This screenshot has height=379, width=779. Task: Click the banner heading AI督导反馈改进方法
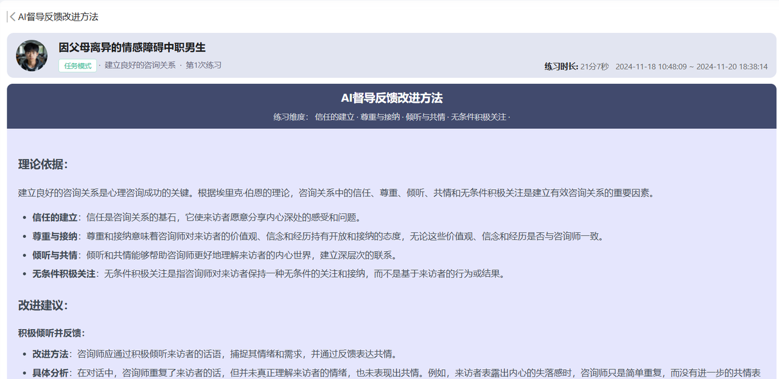tap(391, 98)
